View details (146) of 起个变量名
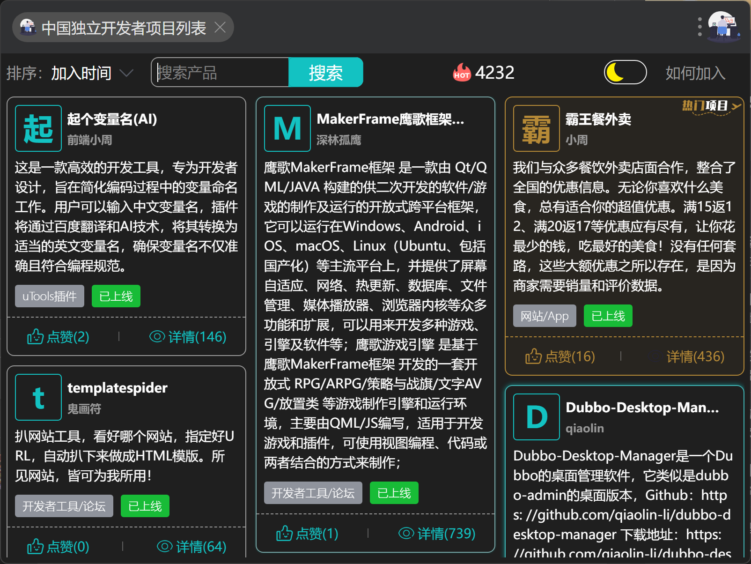This screenshot has height=564, width=751. tap(188, 337)
